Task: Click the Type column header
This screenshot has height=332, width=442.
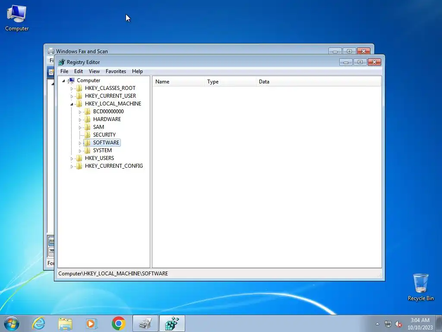Action: point(230,82)
